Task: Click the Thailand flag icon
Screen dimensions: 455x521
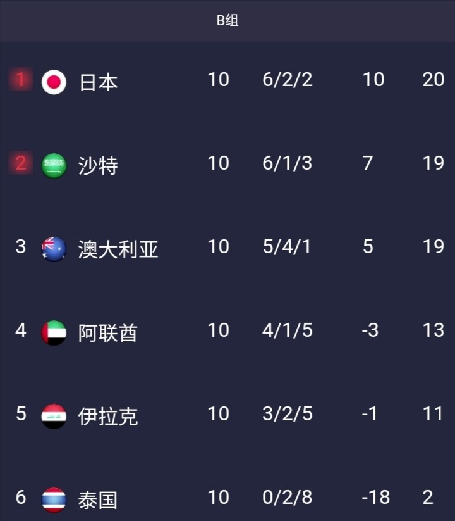Action: (54, 499)
